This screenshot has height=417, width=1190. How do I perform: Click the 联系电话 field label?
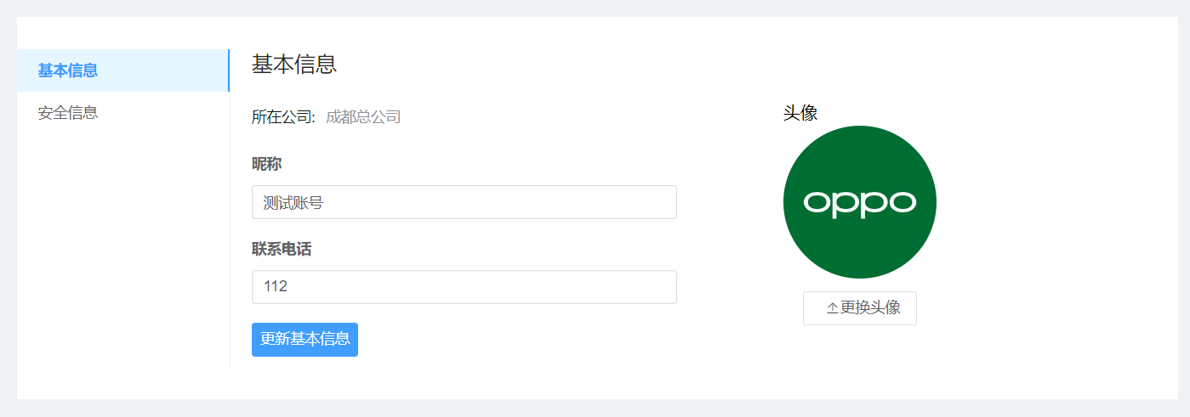pos(282,249)
